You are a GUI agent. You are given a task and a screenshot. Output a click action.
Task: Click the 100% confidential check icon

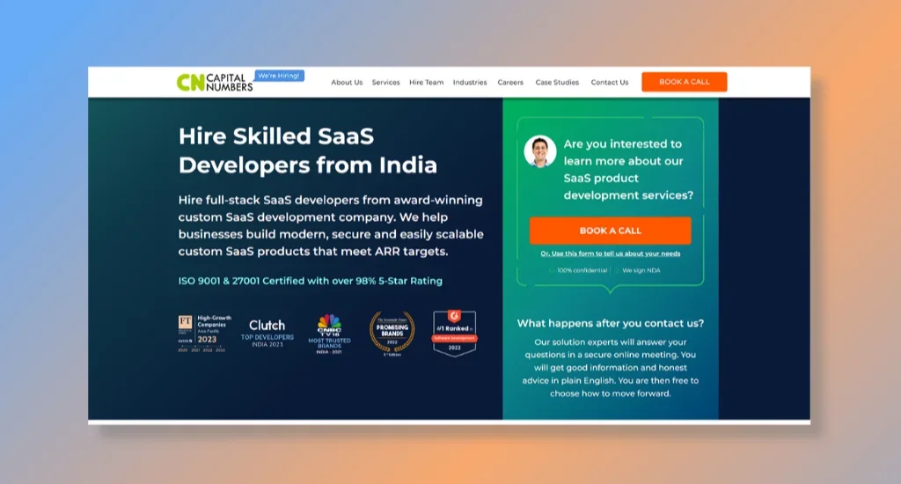(x=552, y=270)
